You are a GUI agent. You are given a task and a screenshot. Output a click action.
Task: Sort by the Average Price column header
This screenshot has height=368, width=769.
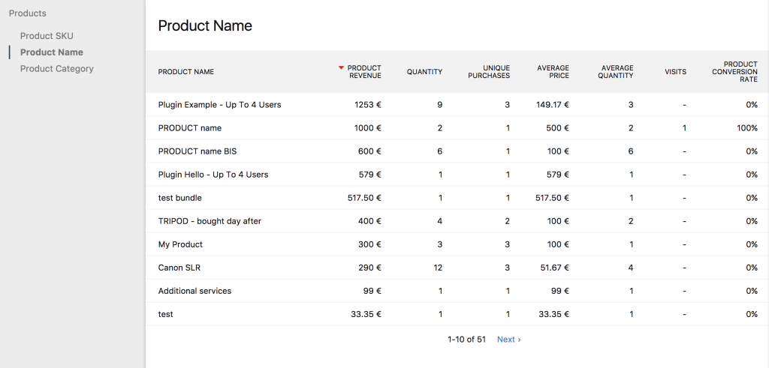pyautogui.click(x=553, y=71)
